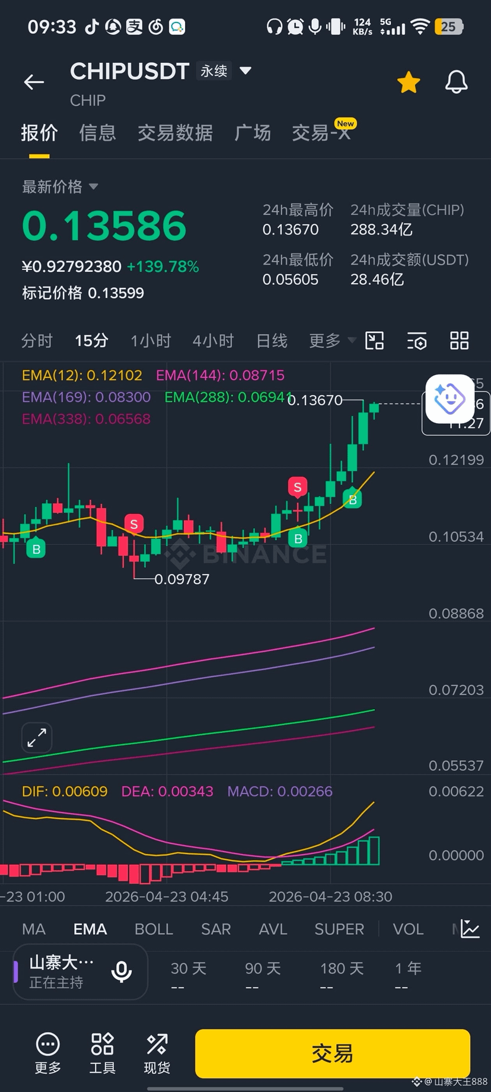Select the SAR indicator
The height and width of the screenshot is (1092, 491).
pos(216,929)
